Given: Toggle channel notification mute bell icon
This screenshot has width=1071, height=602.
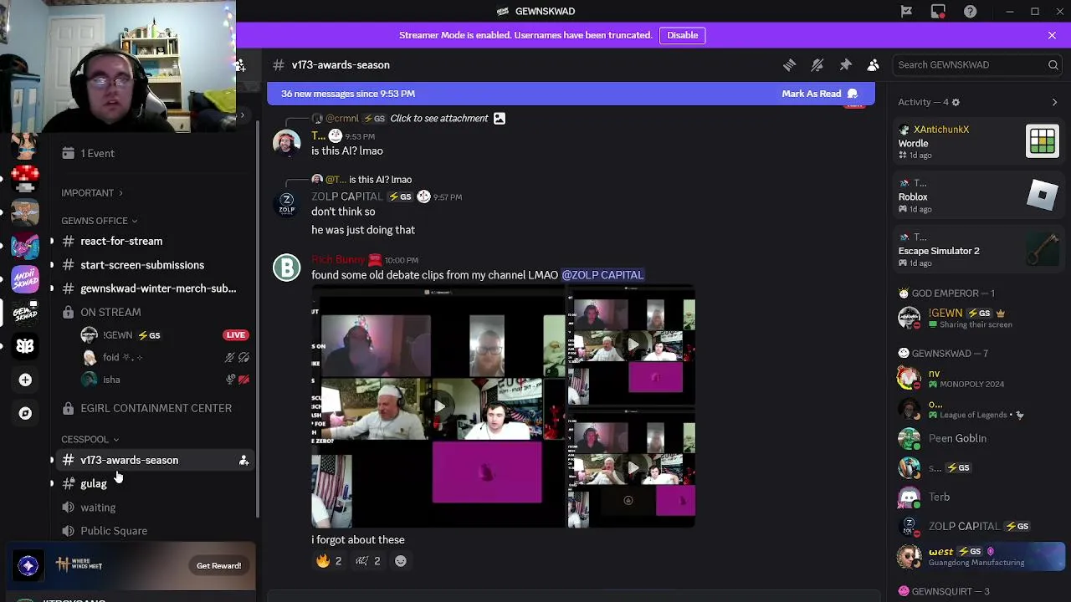Looking at the screenshot, I should tap(817, 64).
